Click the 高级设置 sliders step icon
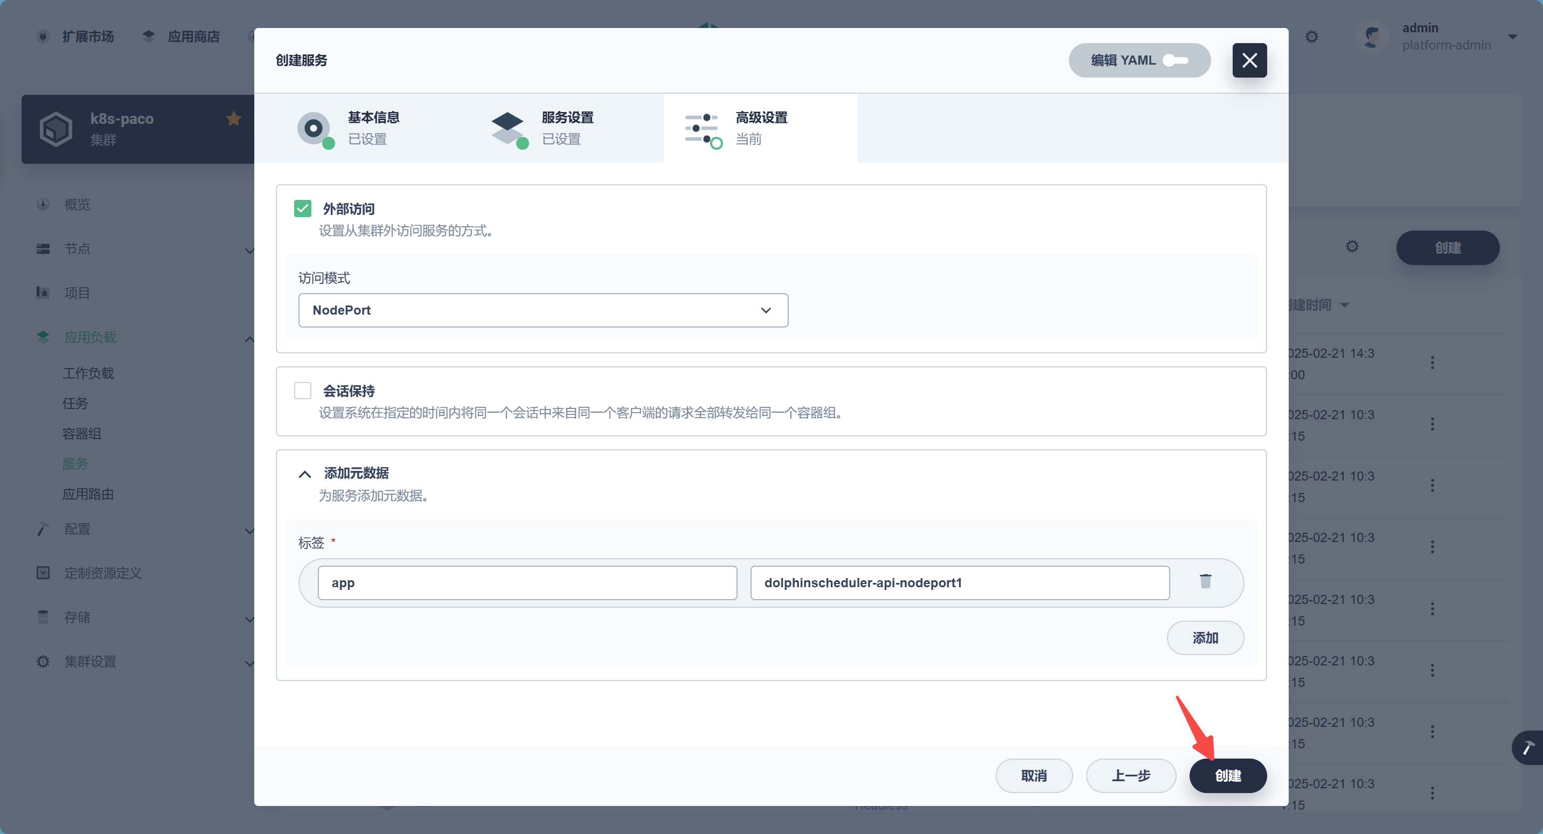 [x=701, y=128]
